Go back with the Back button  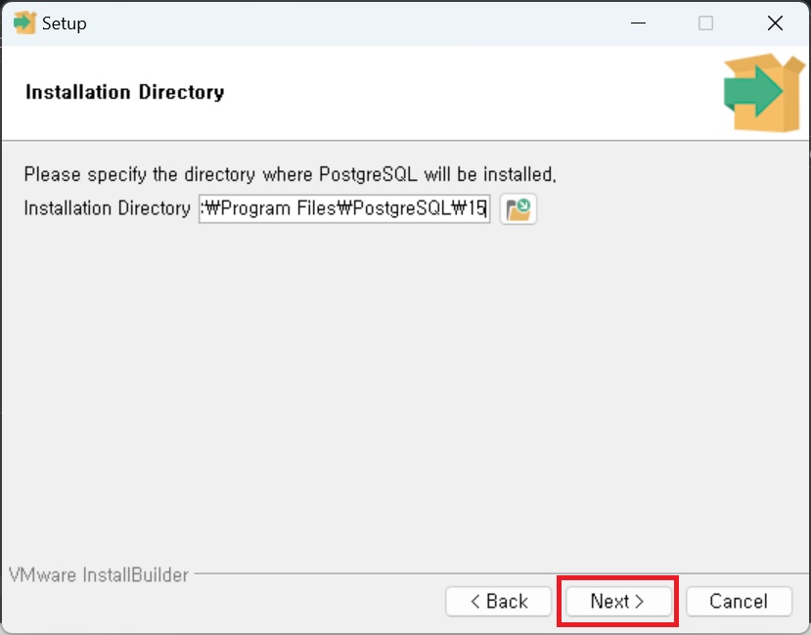click(x=499, y=602)
